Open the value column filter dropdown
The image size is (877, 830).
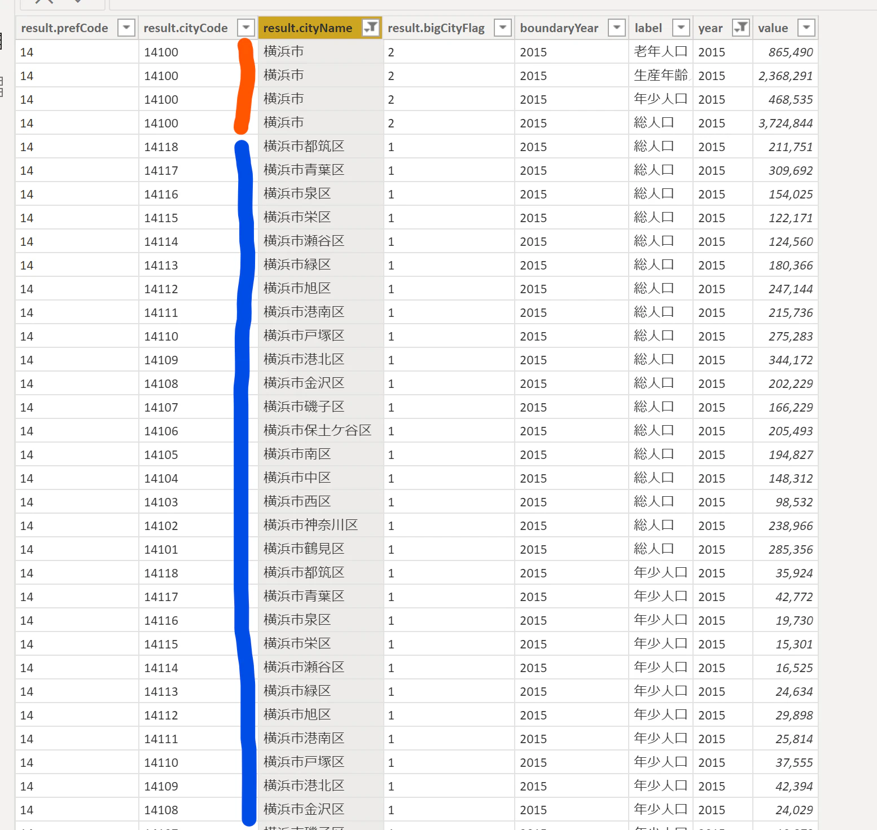point(806,27)
